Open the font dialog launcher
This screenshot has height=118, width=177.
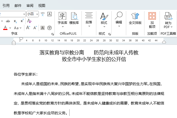coord(53,34)
